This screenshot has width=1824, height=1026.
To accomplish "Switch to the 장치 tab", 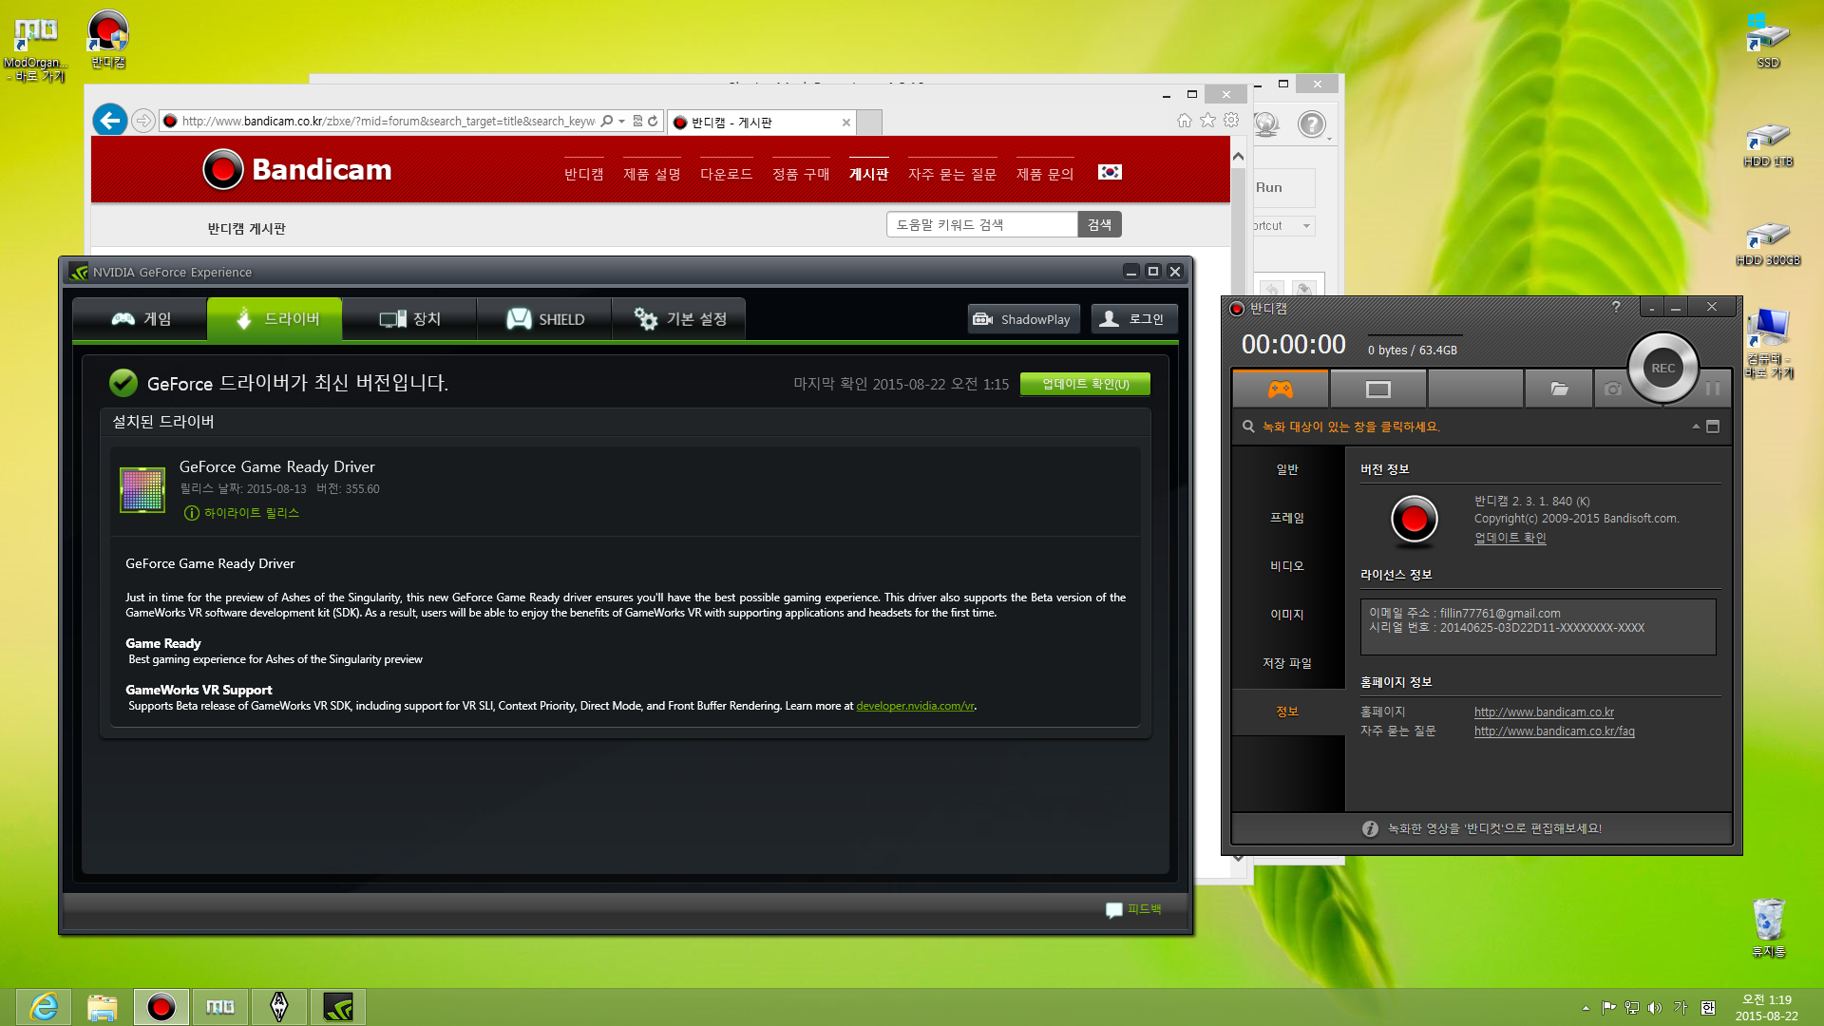I will (x=409, y=319).
